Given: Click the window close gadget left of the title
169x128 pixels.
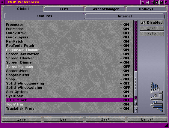Looking at the screenshot, I should [x=2, y=2].
